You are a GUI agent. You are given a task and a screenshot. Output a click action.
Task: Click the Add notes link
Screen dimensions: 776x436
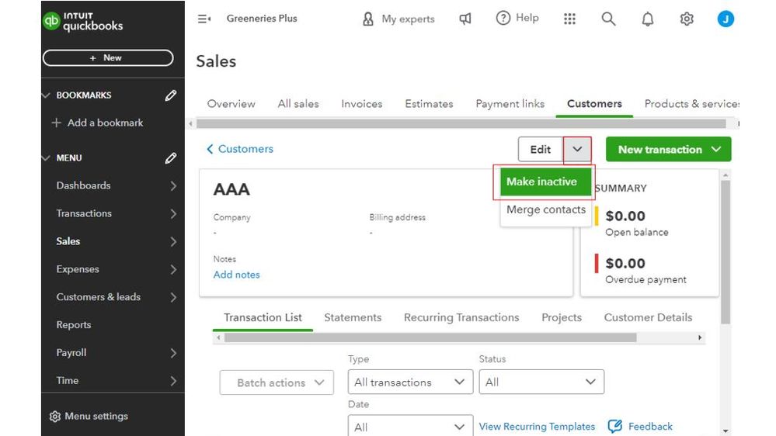pos(236,275)
